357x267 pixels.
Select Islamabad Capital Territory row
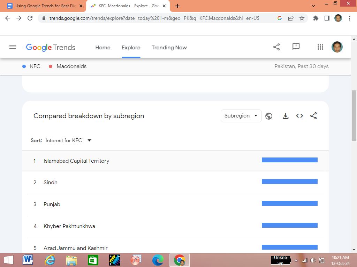tap(175, 161)
